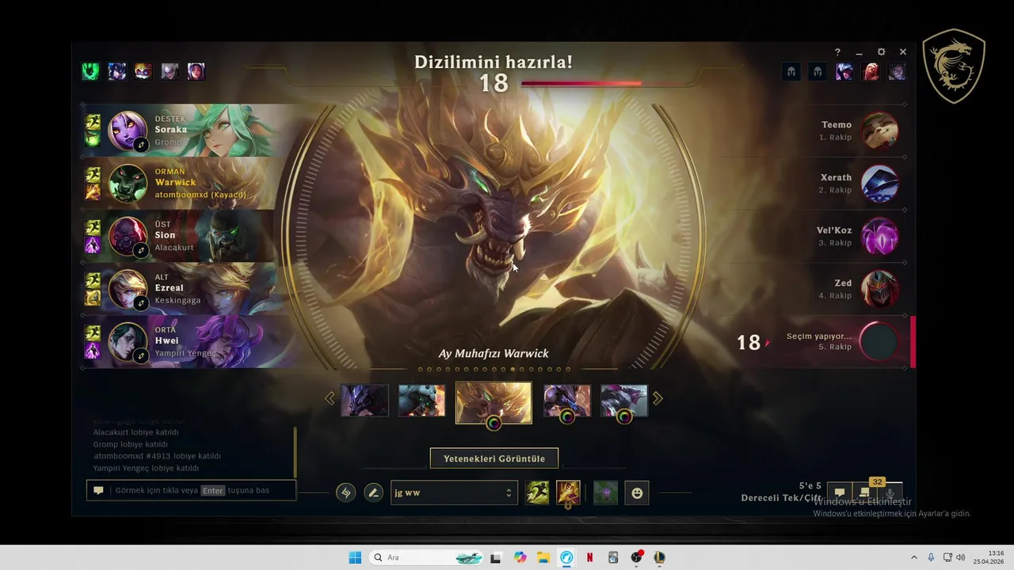The image size is (1014, 570).
Task: Open the help question mark icon
Action: click(837, 52)
